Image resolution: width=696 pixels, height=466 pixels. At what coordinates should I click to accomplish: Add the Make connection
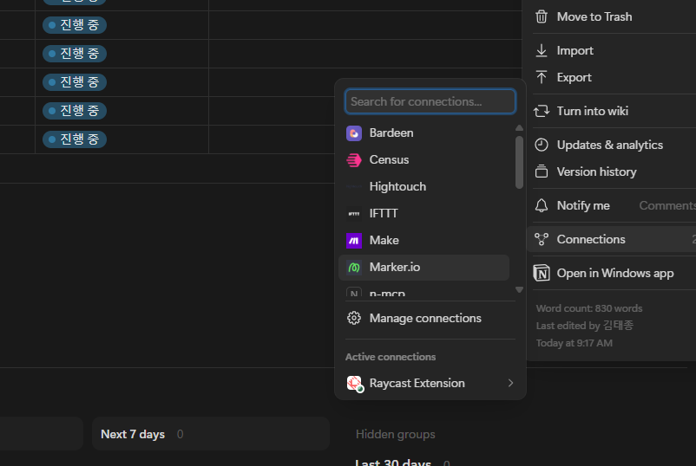(424, 240)
